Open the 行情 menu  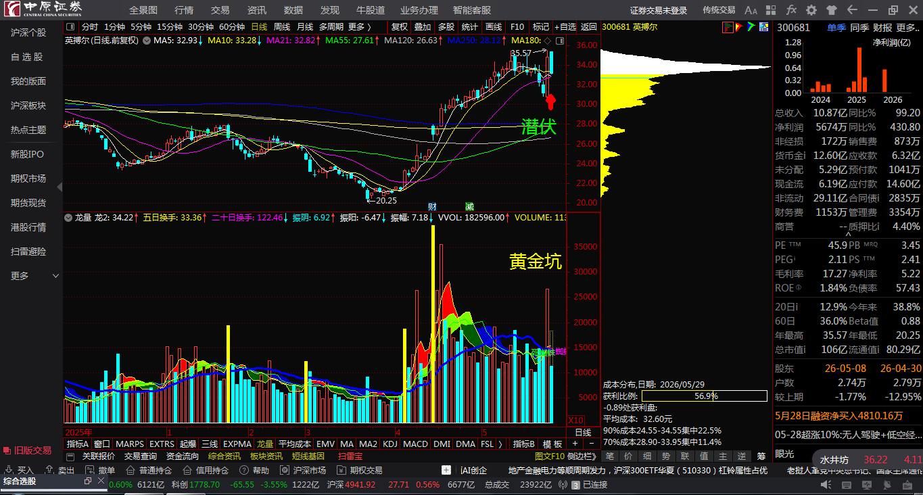[184, 10]
